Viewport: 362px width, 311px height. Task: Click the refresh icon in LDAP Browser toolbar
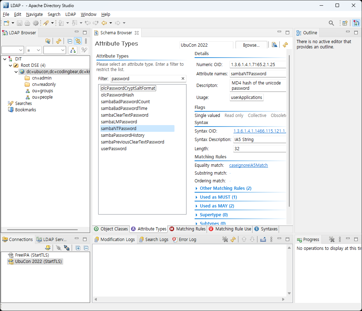pyautogui.click(x=59, y=41)
